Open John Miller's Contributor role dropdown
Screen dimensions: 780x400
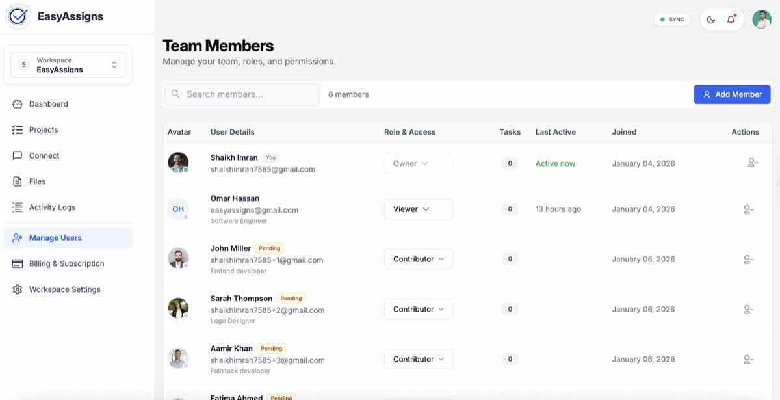(418, 259)
